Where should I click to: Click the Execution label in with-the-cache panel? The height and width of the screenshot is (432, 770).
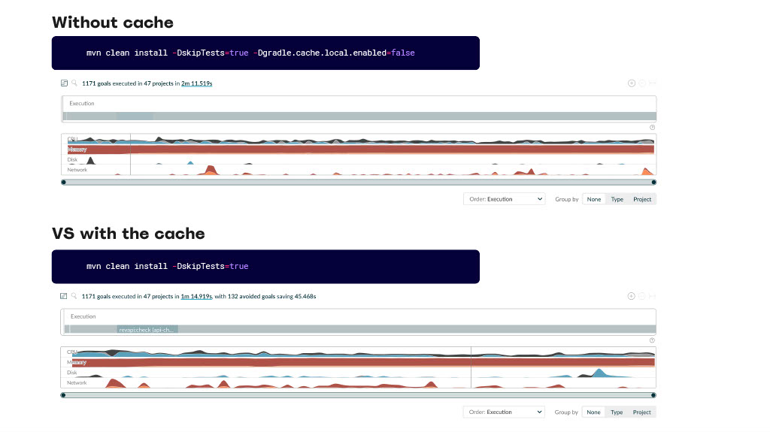coord(83,316)
